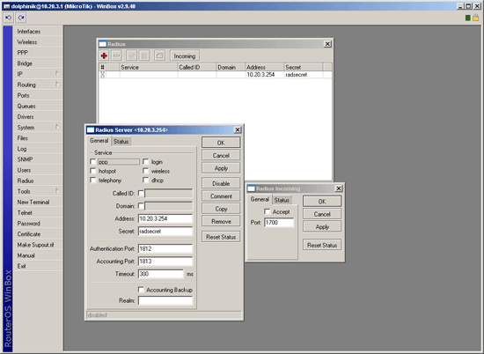Click the Authentication Port field

click(x=165, y=248)
